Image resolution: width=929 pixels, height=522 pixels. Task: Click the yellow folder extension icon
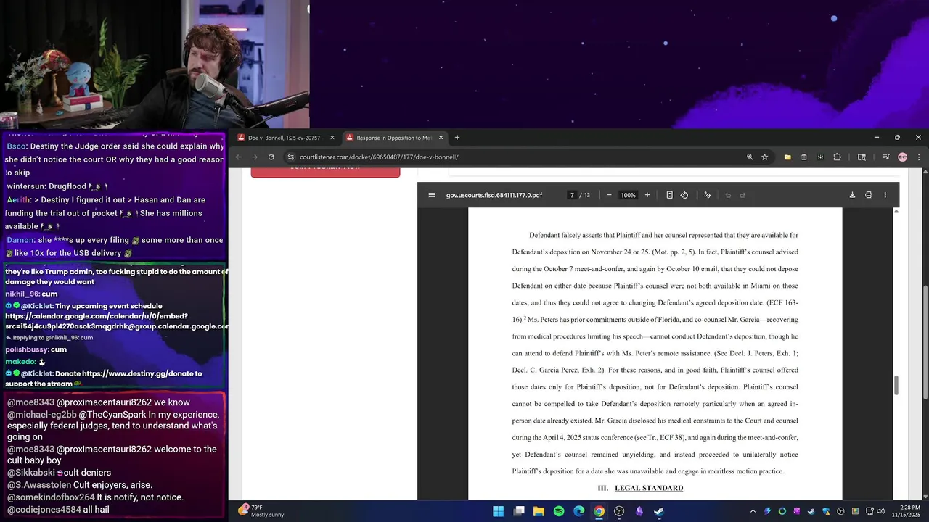[787, 157]
